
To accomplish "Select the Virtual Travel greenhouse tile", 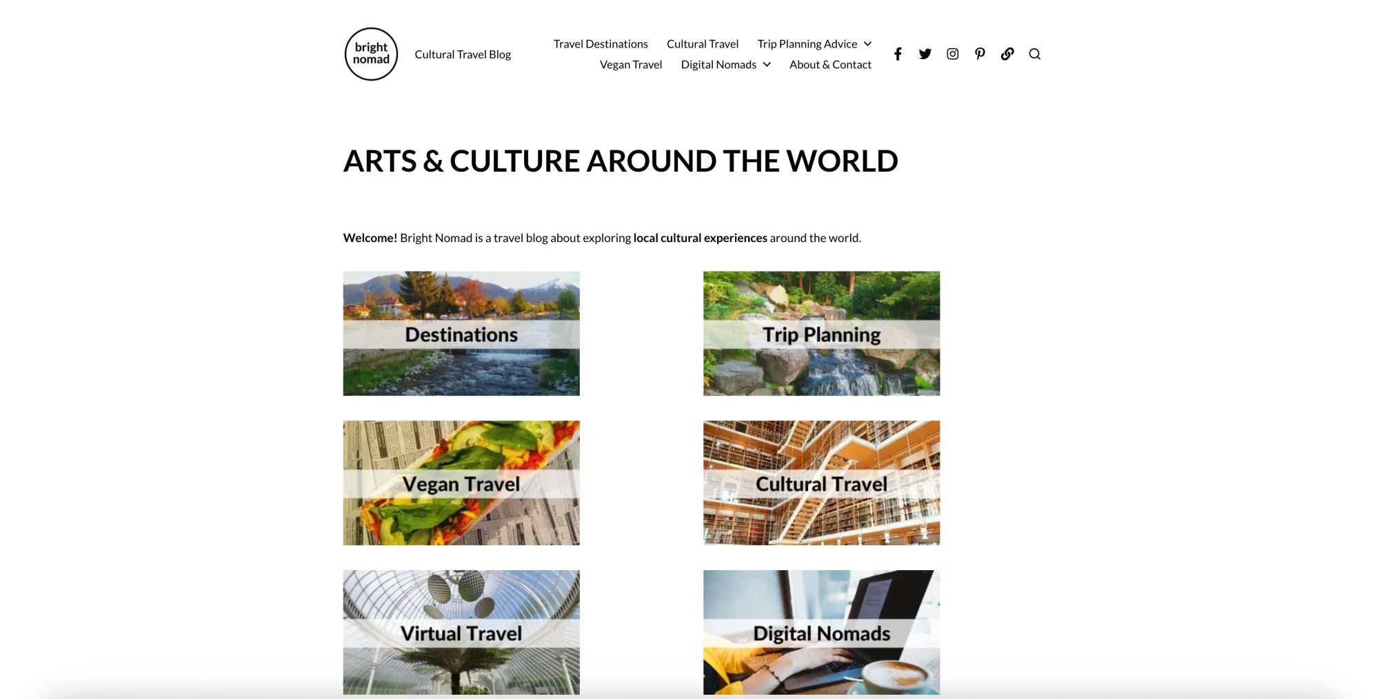I will 461,632.
